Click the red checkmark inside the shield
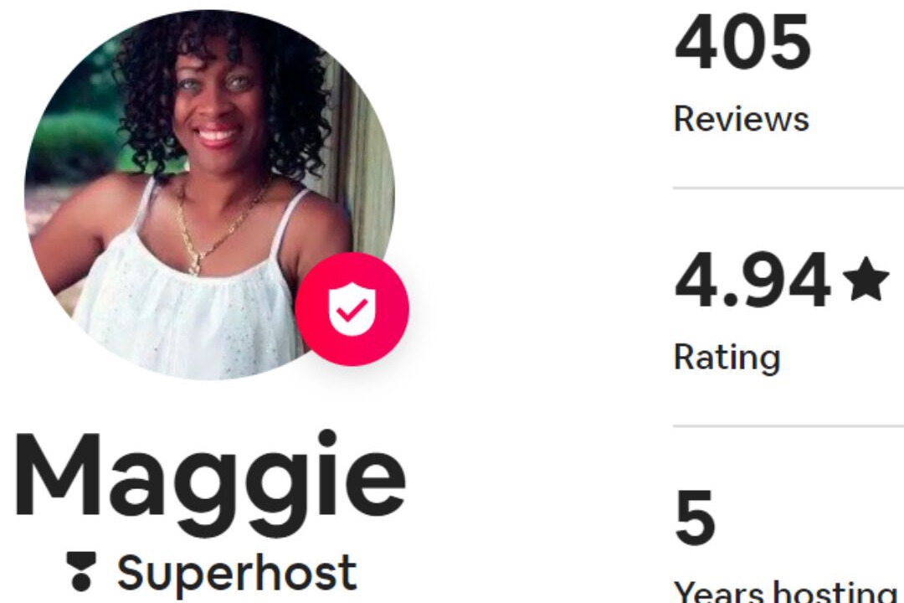This screenshot has height=603, width=904. tap(352, 310)
